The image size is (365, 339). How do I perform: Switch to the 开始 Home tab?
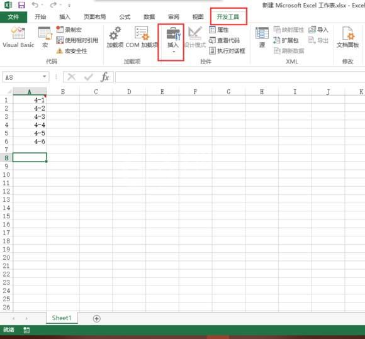pyautogui.click(x=40, y=17)
